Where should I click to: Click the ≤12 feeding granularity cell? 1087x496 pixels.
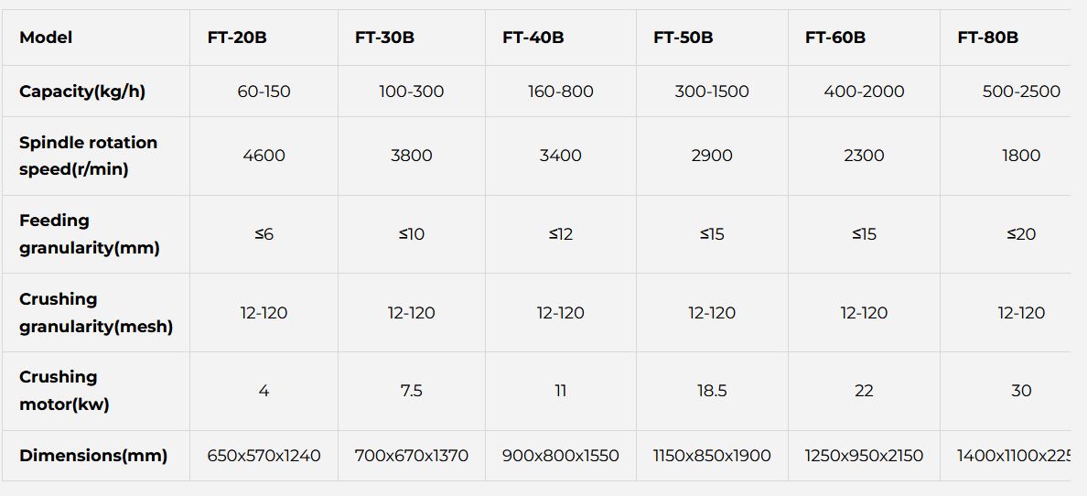coord(560,234)
